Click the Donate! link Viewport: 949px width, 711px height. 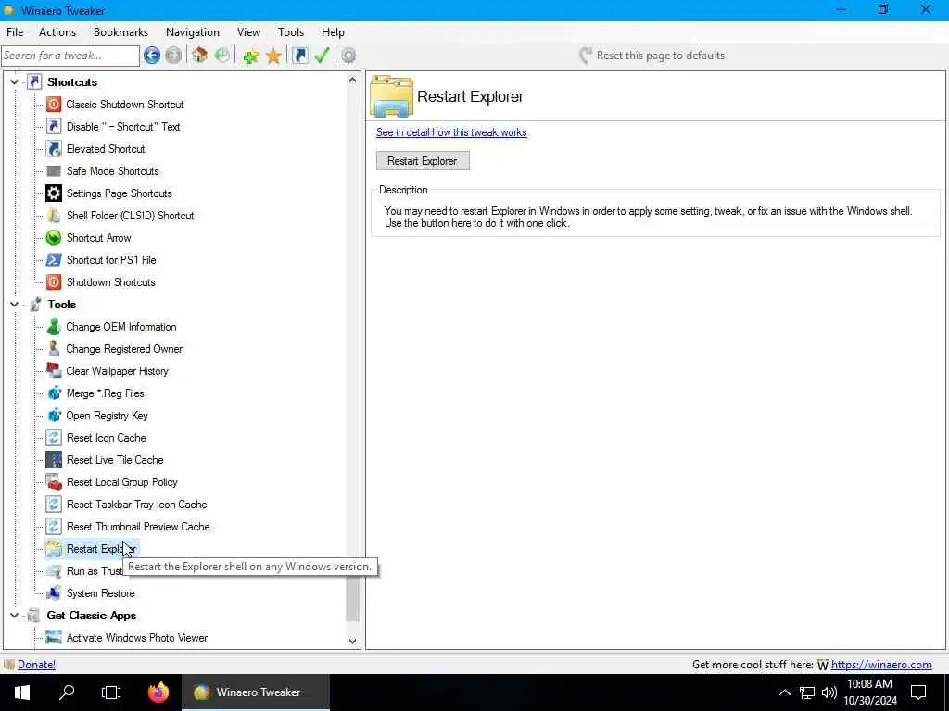[x=36, y=665]
